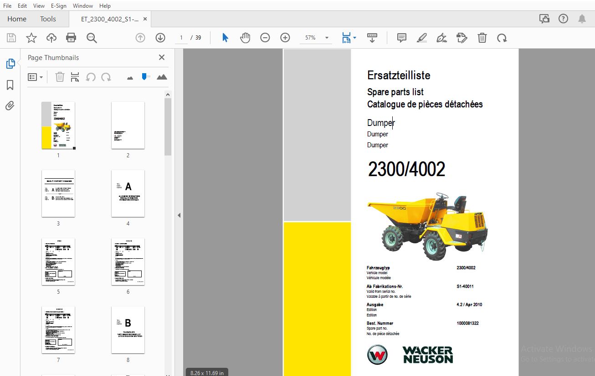Viewport: 595px width, 376px height.
Task: Click the read mode keyboard icon
Action: [x=372, y=38]
